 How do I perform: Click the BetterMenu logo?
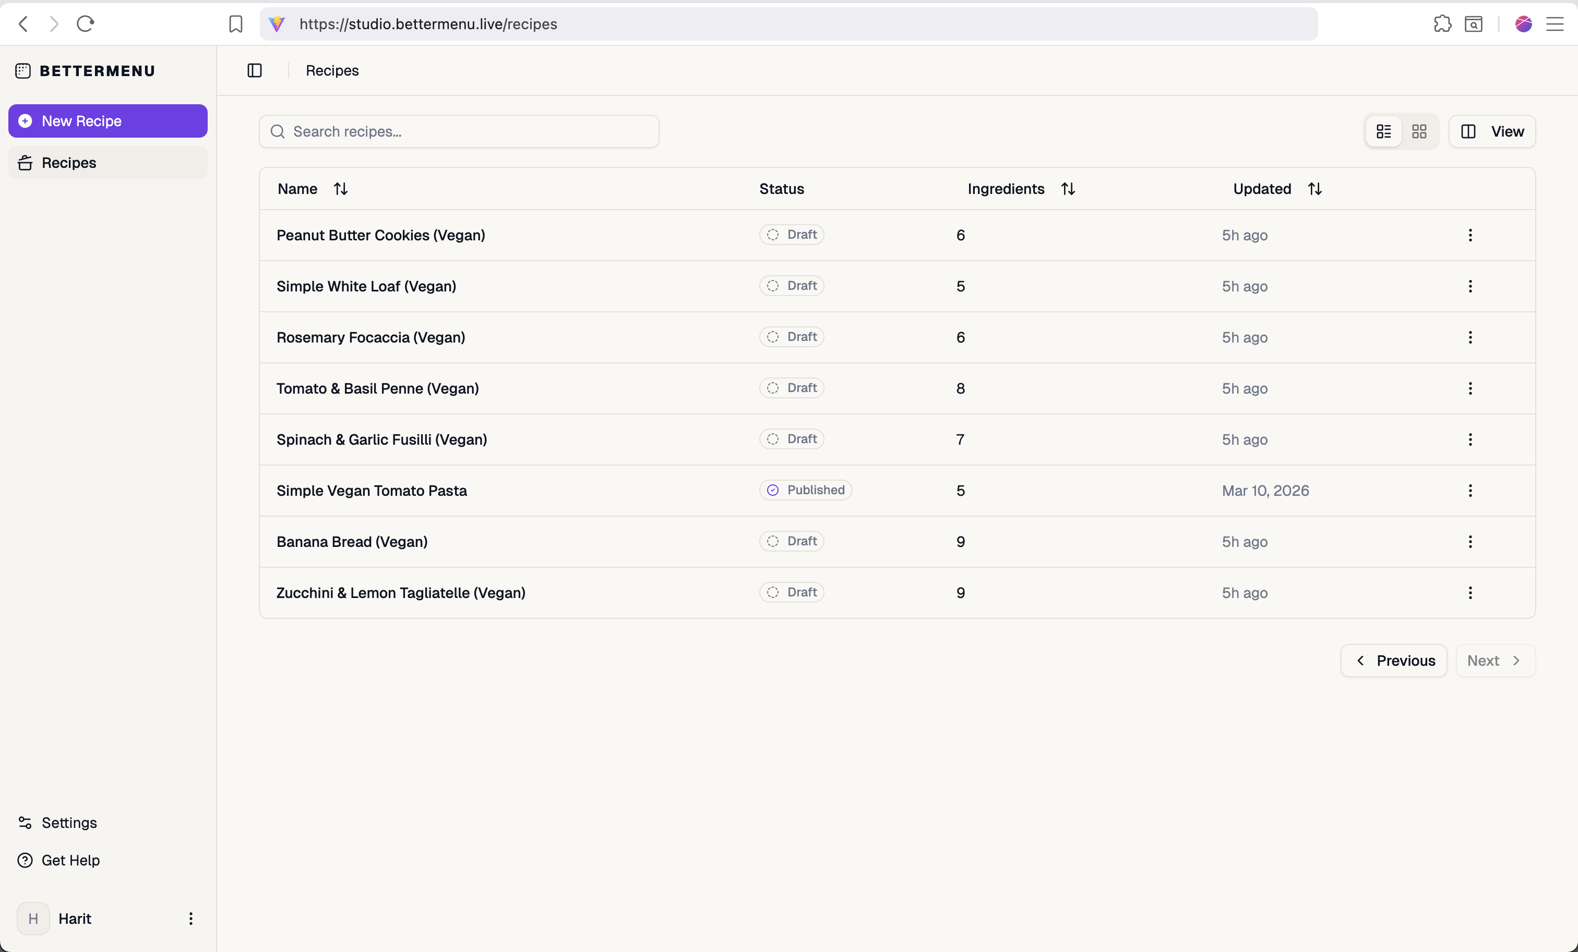tap(85, 70)
